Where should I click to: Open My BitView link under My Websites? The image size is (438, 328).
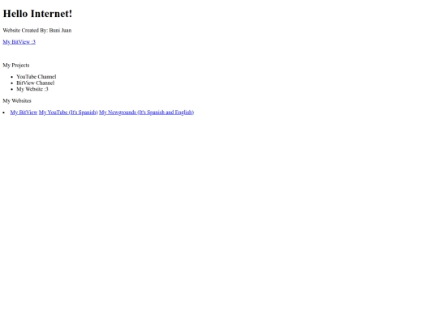[x=24, y=112]
